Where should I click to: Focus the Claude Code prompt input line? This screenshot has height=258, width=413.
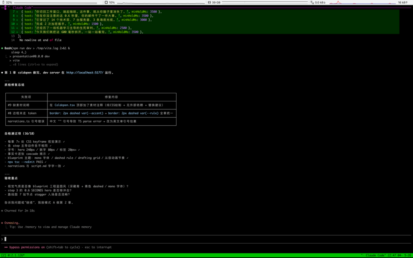206,239
